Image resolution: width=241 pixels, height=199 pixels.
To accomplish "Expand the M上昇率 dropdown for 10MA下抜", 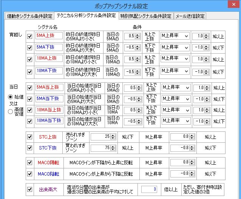I will [x=175, y=71].
